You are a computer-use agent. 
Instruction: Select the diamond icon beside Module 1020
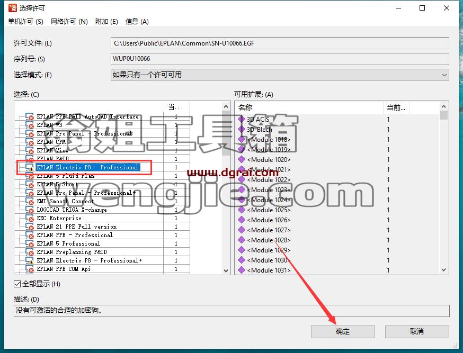click(242, 159)
